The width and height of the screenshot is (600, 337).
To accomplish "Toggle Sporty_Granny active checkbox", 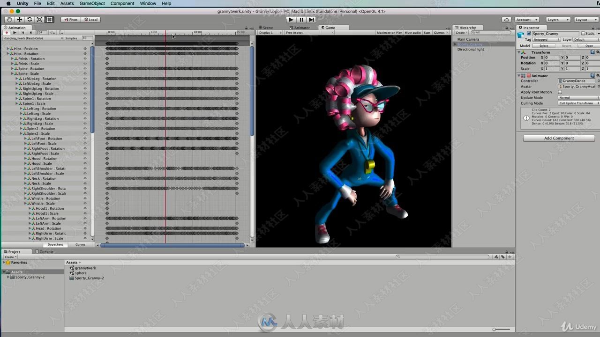I will click(x=529, y=34).
